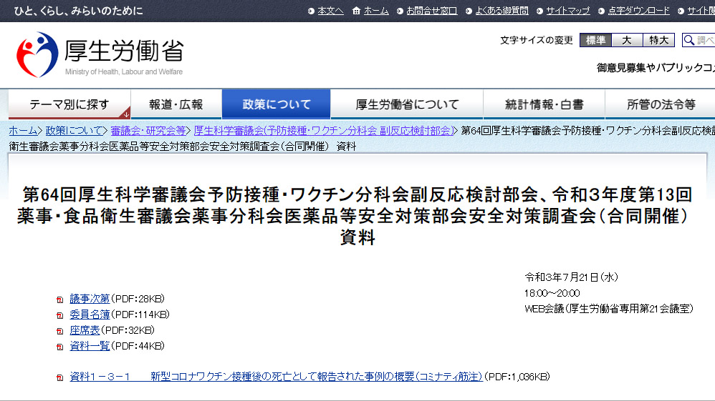This screenshot has width=715, height=401.
Task: Click PDF icon beside 資料一覧
Action: 60,347
